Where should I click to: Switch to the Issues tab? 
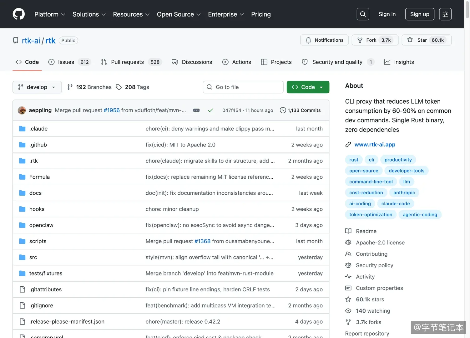click(x=69, y=62)
